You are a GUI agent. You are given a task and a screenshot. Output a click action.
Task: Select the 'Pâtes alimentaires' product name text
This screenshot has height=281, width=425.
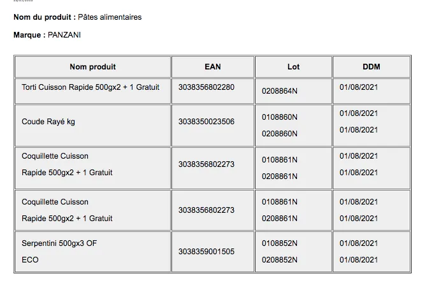click(110, 17)
